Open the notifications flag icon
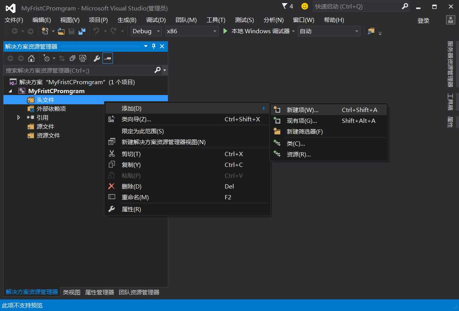Viewport: 459px width, 311px height. (285, 6)
